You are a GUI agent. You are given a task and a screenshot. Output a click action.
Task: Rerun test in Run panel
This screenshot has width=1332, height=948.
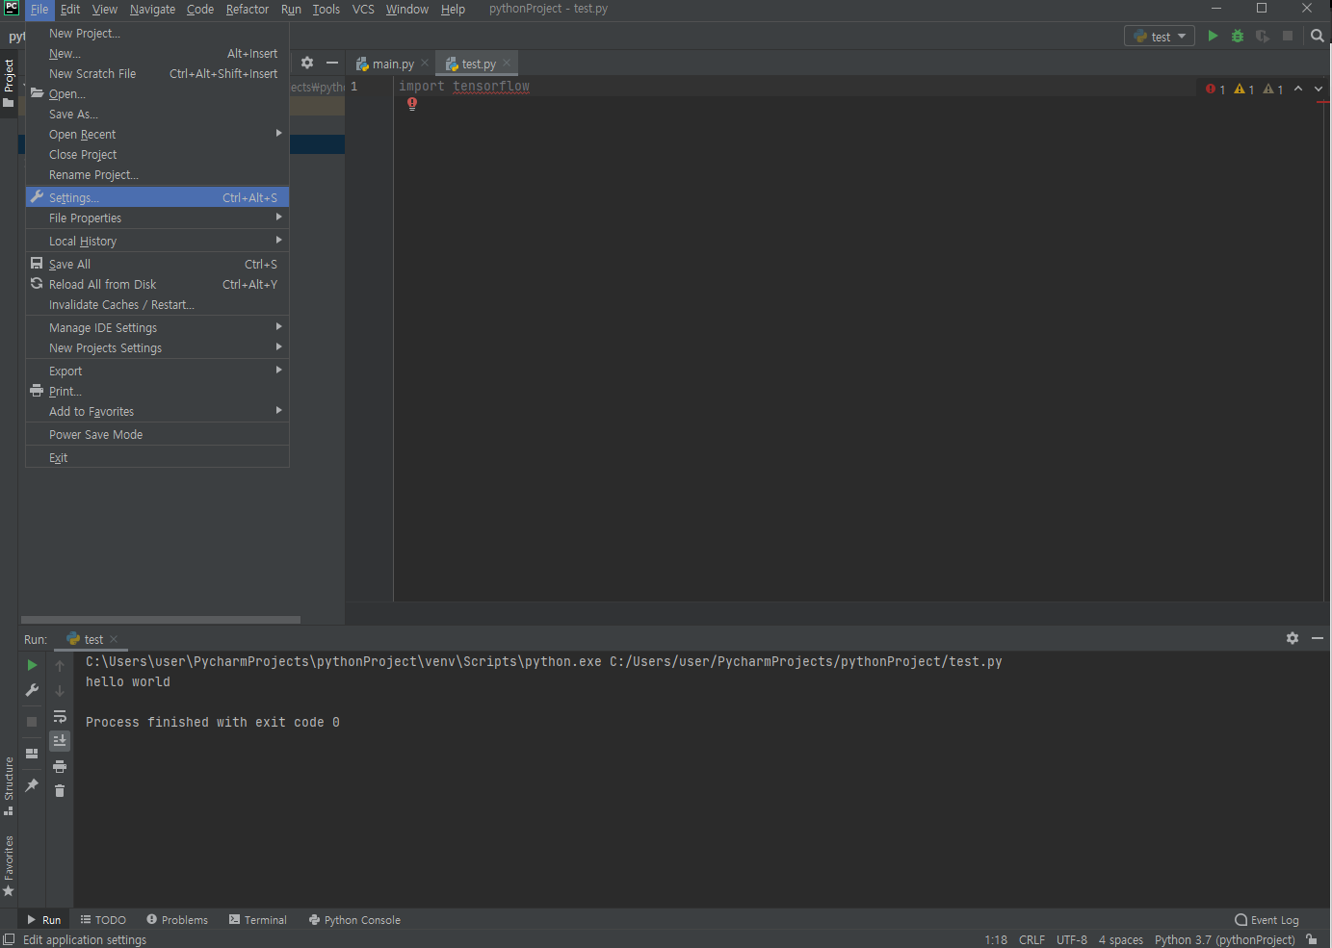[x=32, y=665]
